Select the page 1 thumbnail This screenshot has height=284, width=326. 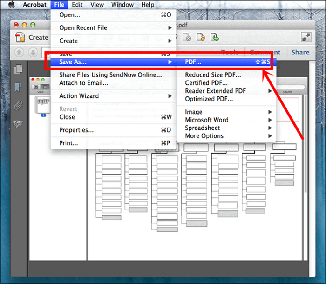[43, 105]
